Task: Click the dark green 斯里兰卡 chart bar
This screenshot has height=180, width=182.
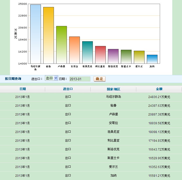Action: [x=126, y=56]
